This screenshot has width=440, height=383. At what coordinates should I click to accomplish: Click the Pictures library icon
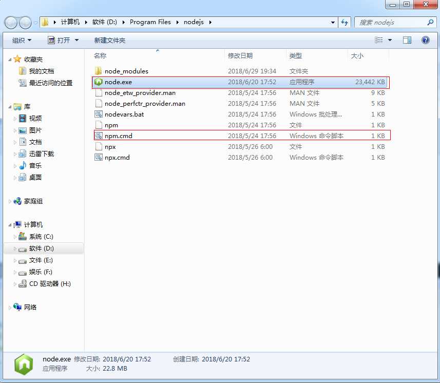click(x=23, y=130)
